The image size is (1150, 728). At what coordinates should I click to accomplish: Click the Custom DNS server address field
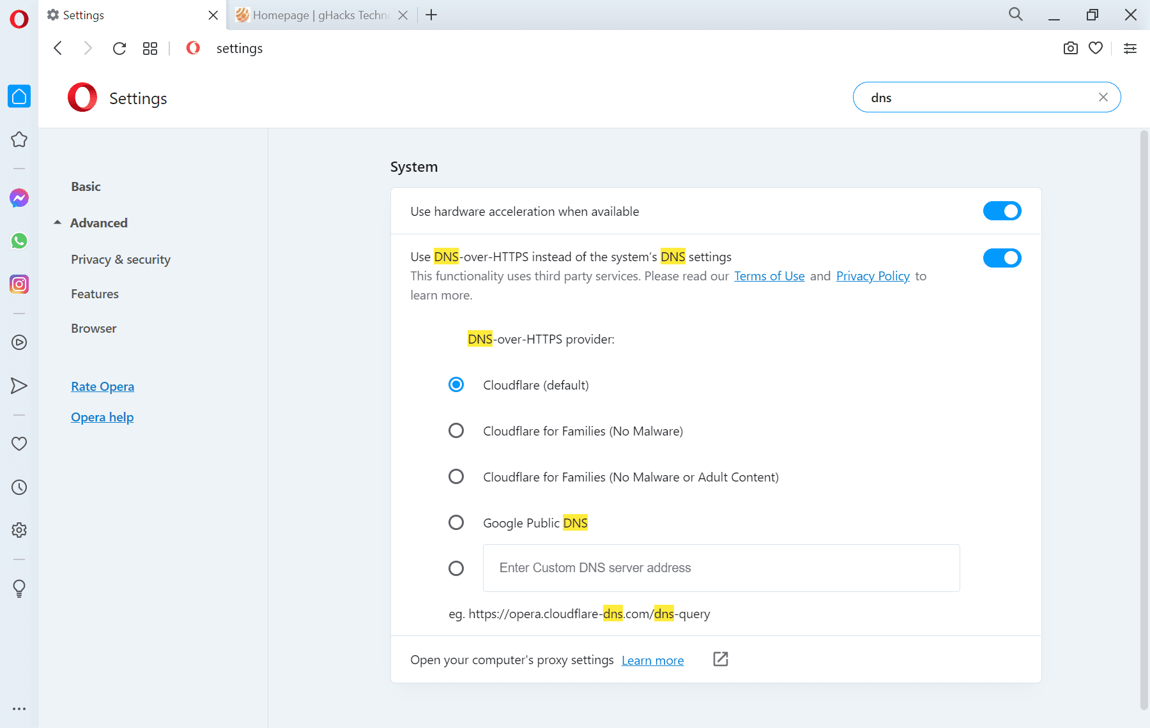721,568
